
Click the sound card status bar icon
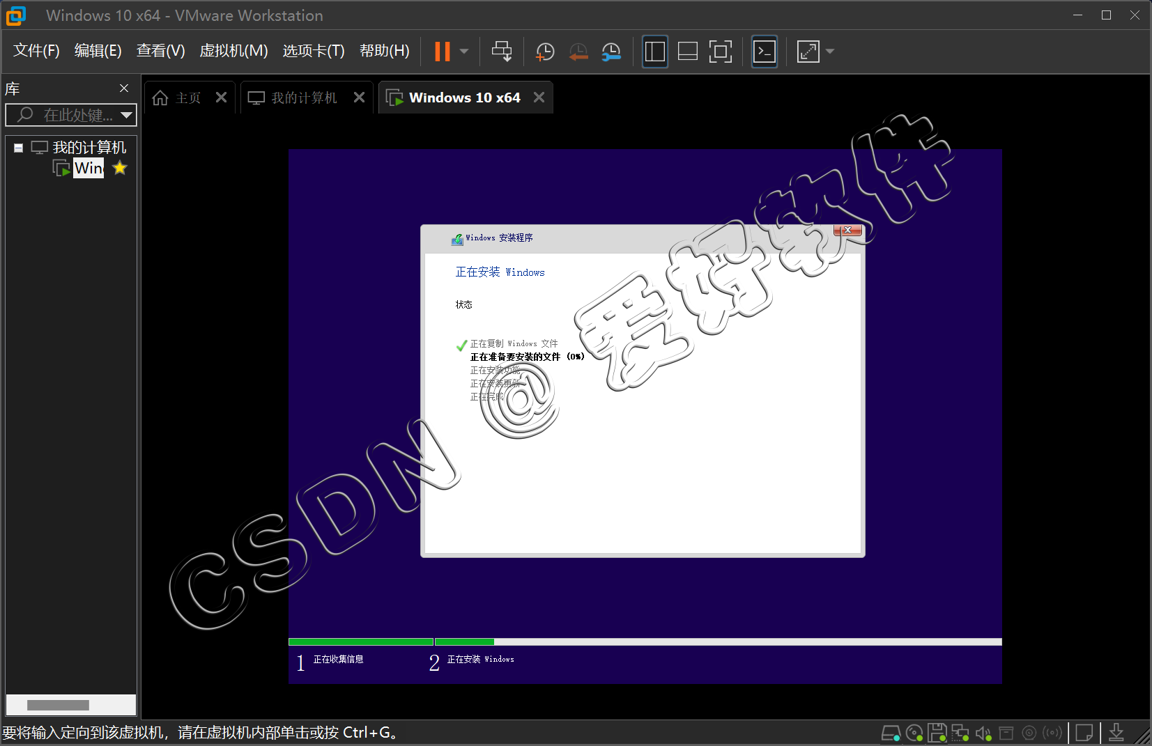(x=983, y=733)
